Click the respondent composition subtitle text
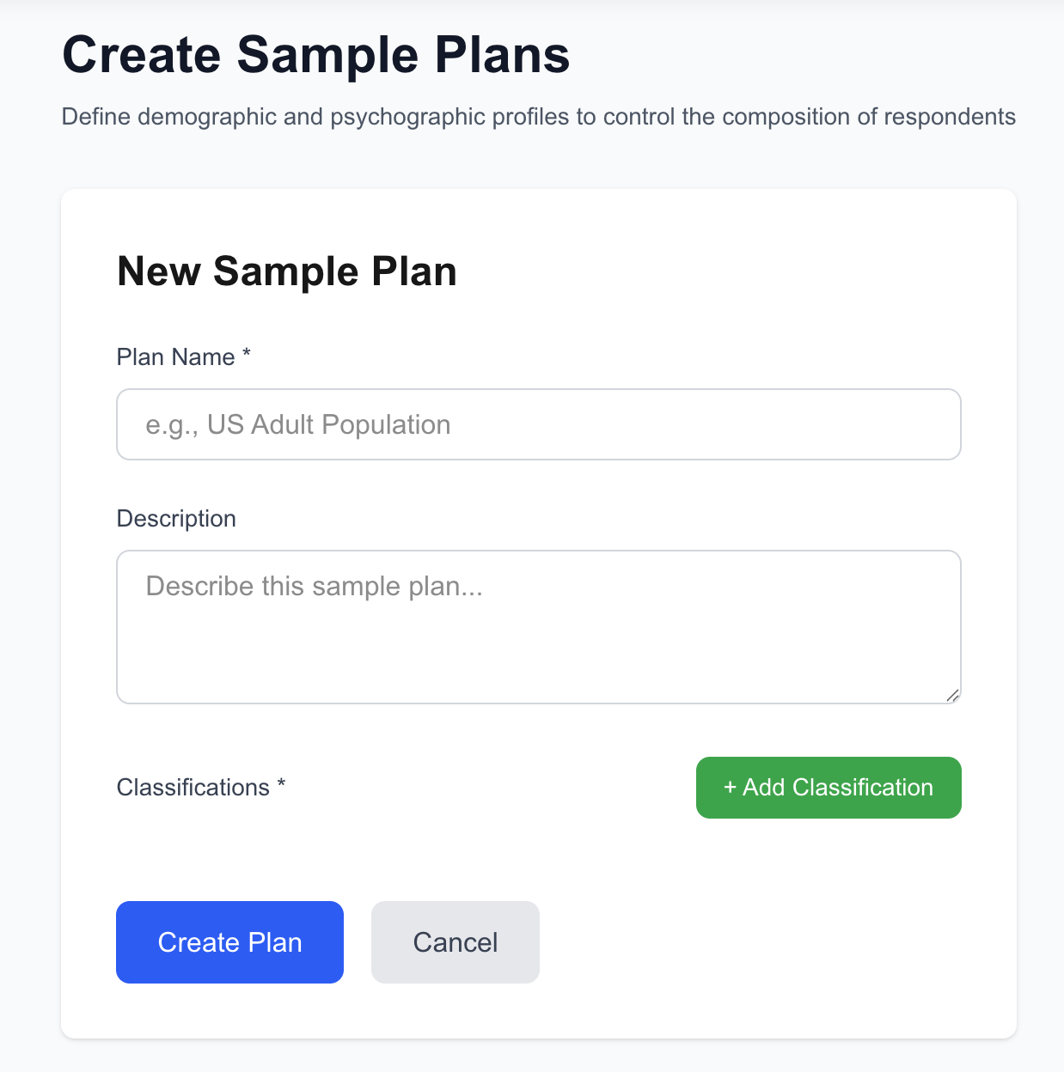 (538, 117)
